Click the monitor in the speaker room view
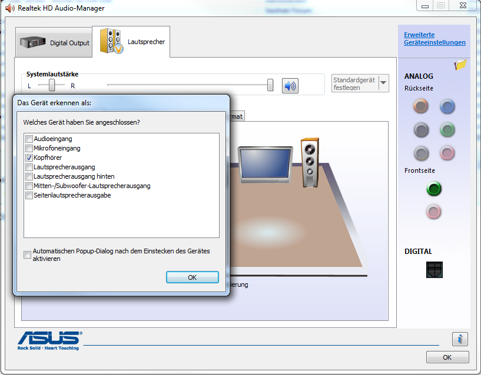 pyautogui.click(x=266, y=165)
